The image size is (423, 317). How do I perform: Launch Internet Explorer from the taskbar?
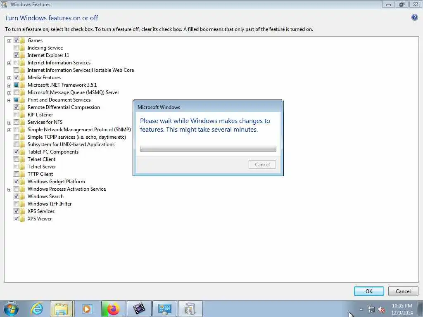click(37, 309)
